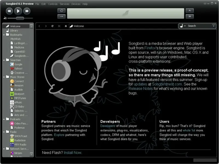Open Creative Commons search entry
This screenshot has height=164, width=219.
[x=19, y=73]
